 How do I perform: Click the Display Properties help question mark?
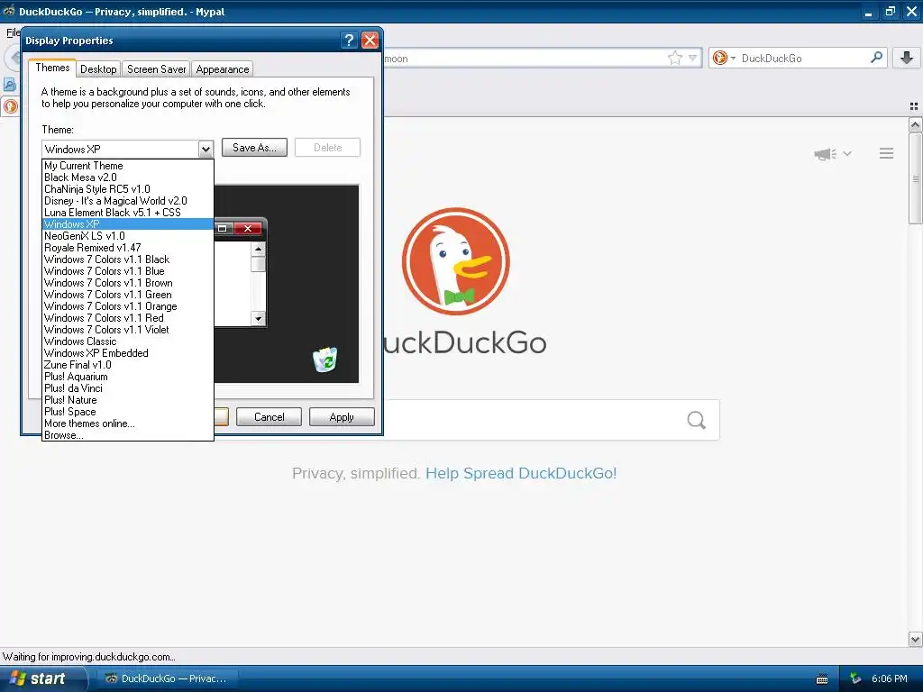[349, 40]
